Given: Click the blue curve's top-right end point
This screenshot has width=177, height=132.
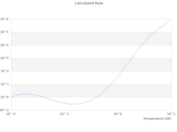Looking at the screenshot, I should point(169,20).
